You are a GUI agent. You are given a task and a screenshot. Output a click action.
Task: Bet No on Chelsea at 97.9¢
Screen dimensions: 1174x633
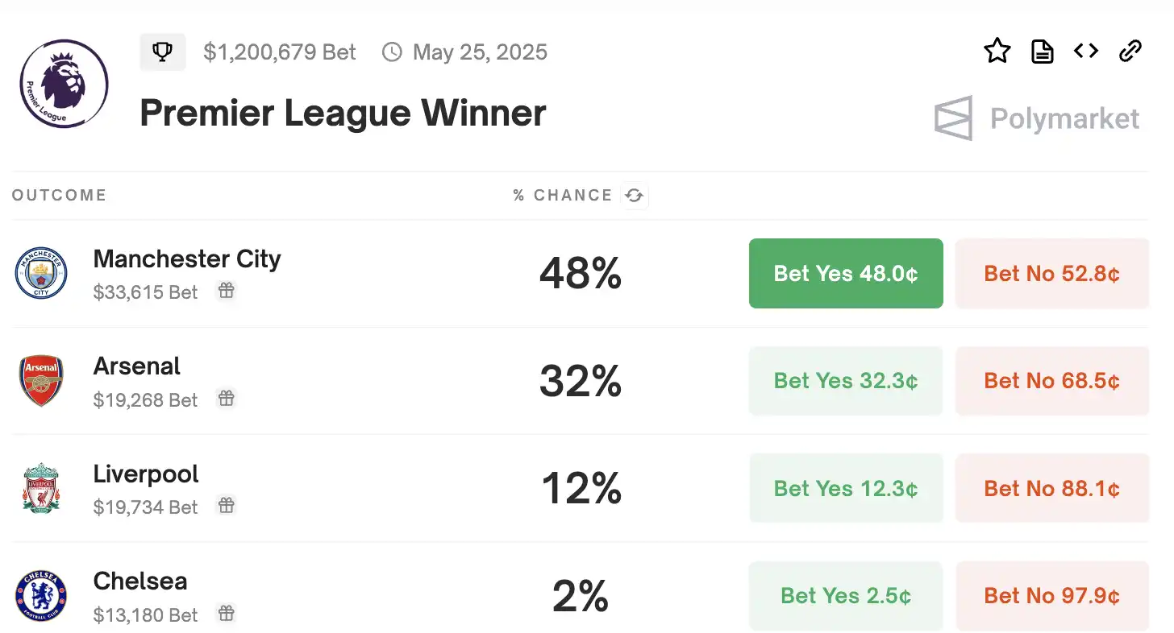pyautogui.click(x=1051, y=595)
